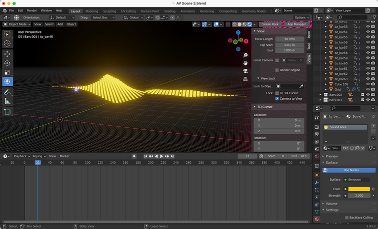Select the Measure tool
Viewport: 378px width, 229px height.
point(7,101)
